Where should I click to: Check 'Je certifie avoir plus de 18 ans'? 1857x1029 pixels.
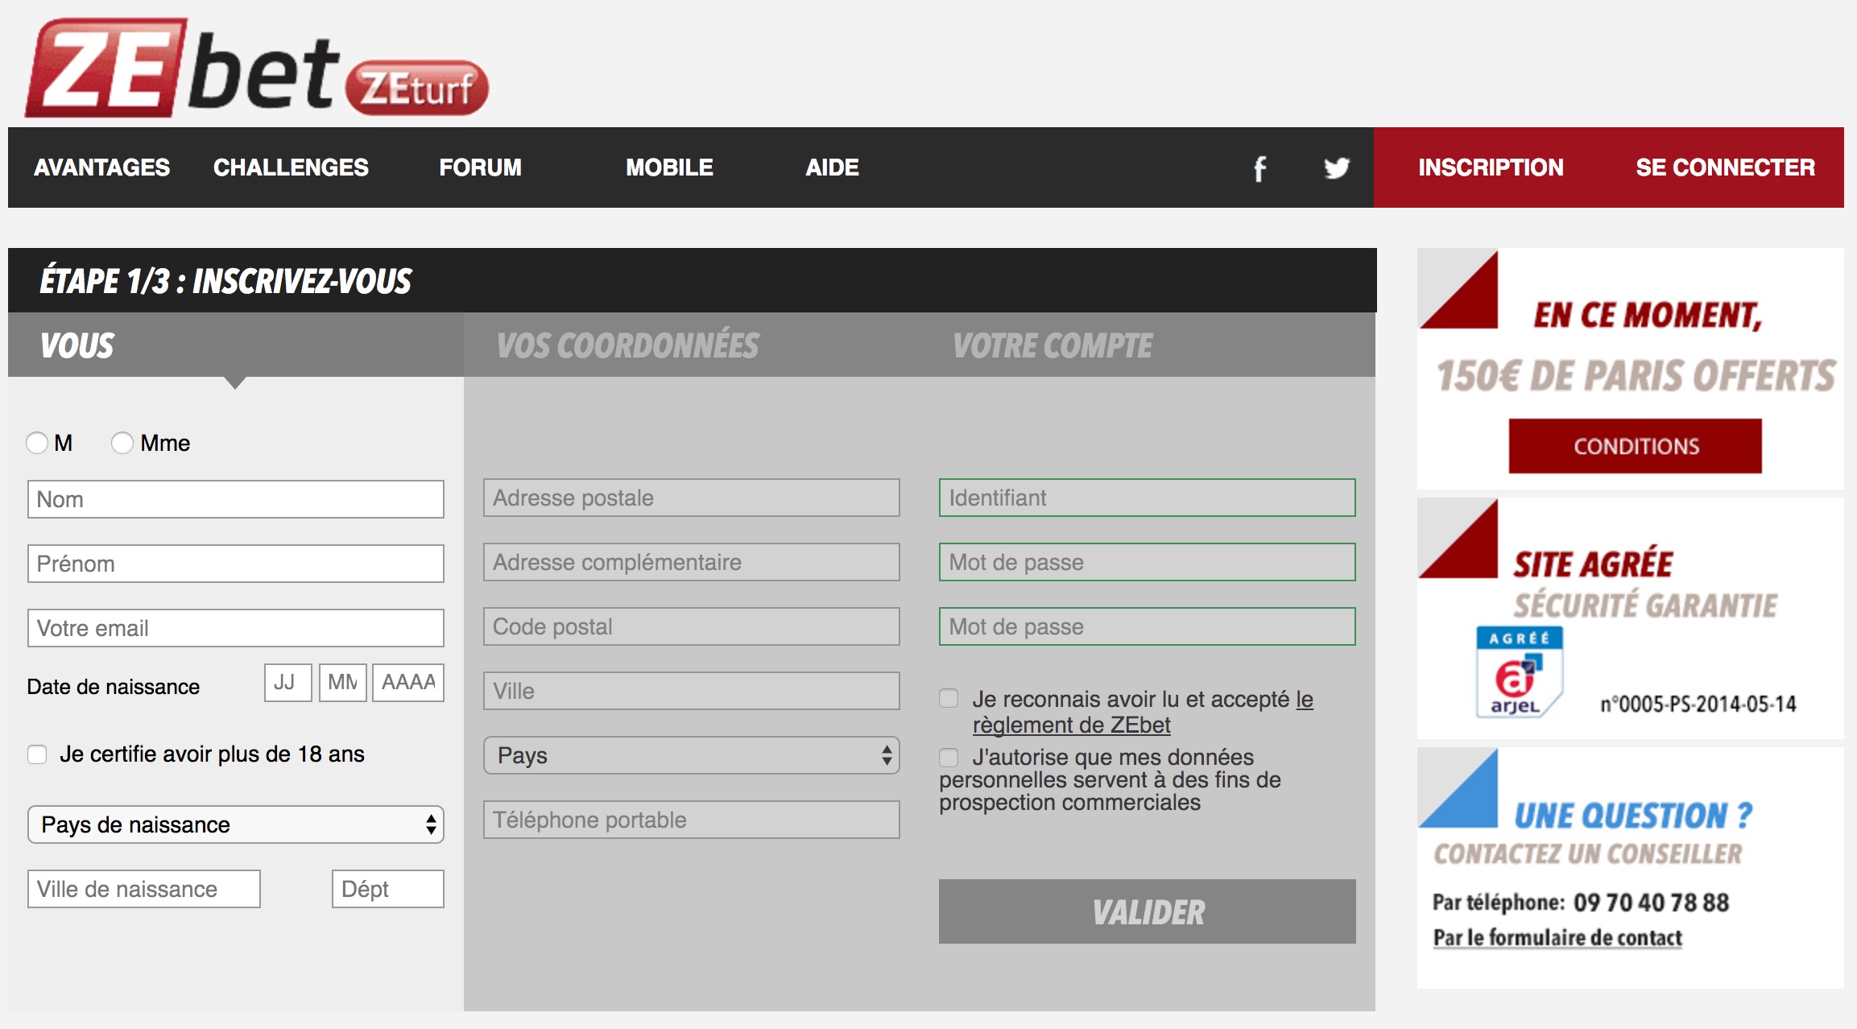(37, 754)
